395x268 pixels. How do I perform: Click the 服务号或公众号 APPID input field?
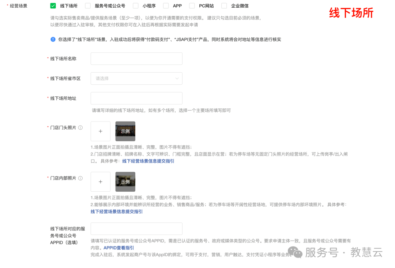[x=136, y=229]
